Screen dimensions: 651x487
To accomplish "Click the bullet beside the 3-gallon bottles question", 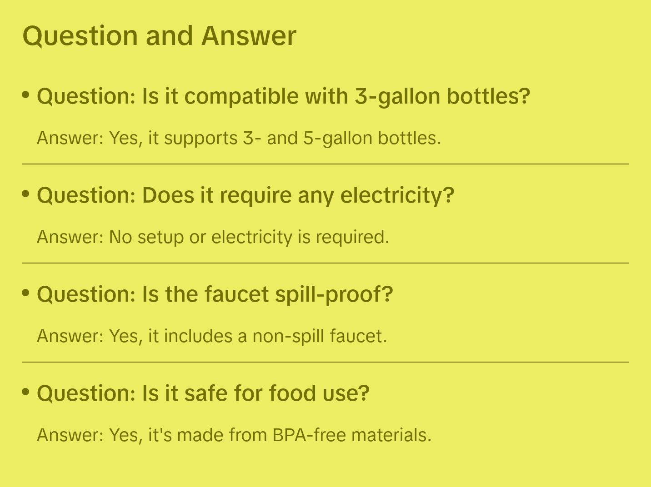I will [26, 95].
